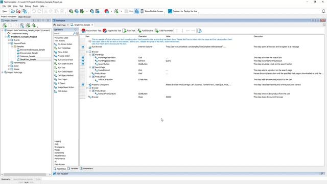
Task: Open the Tools menu
Action: point(35,6)
